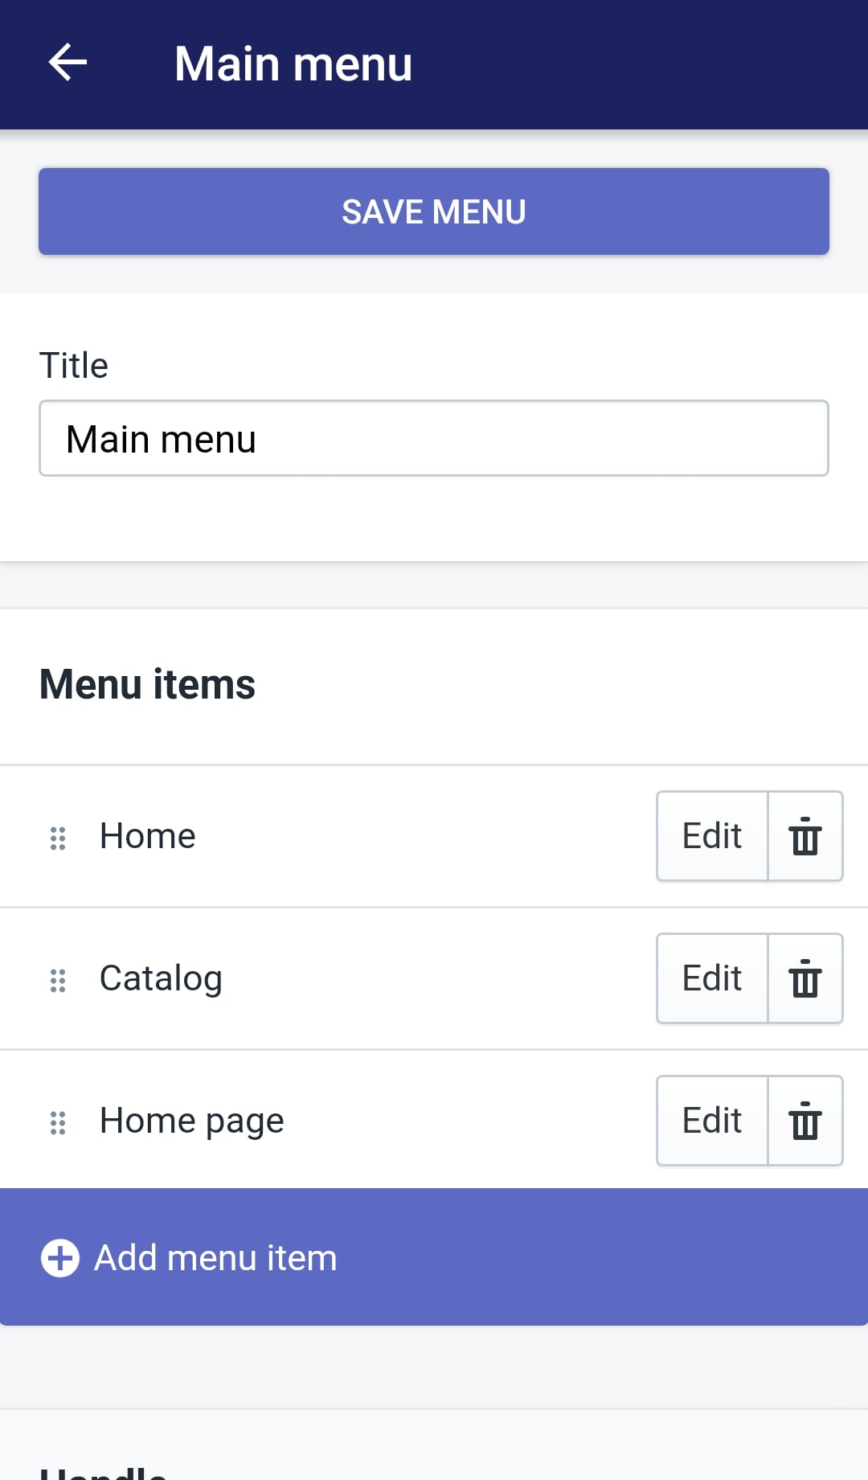Grab the drag handle beside Home page
This screenshot has height=1480, width=868.
[58, 1122]
